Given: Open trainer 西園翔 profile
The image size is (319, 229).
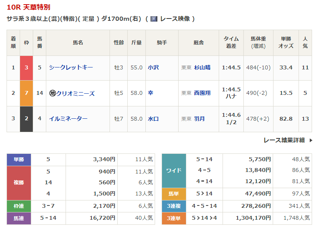Looking at the screenshot, I should [202, 93].
